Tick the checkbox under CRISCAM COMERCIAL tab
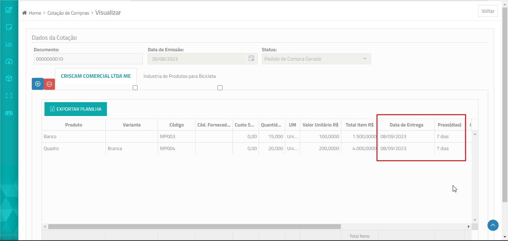This screenshot has width=508, height=241. click(135, 88)
